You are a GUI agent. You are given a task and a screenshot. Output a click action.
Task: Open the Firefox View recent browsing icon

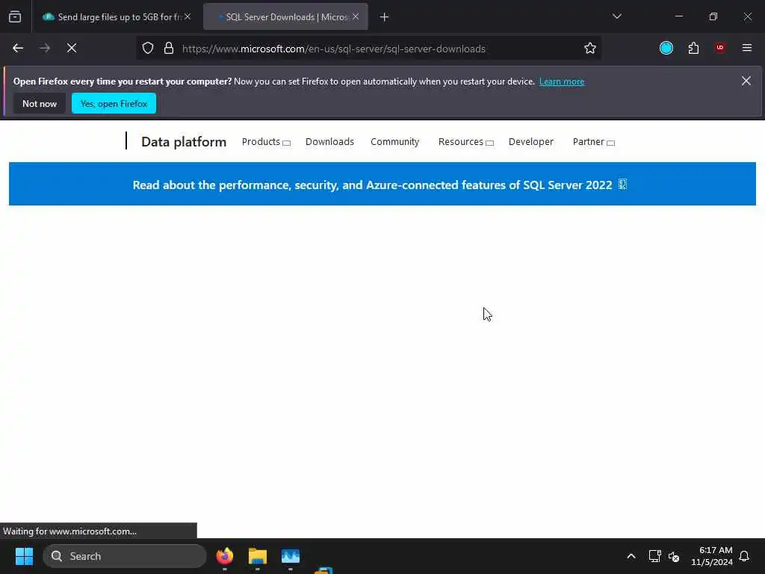[x=15, y=16]
